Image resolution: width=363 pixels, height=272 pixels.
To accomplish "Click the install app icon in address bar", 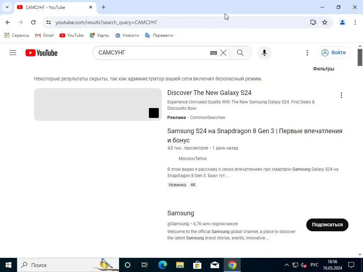I will (313, 22).
